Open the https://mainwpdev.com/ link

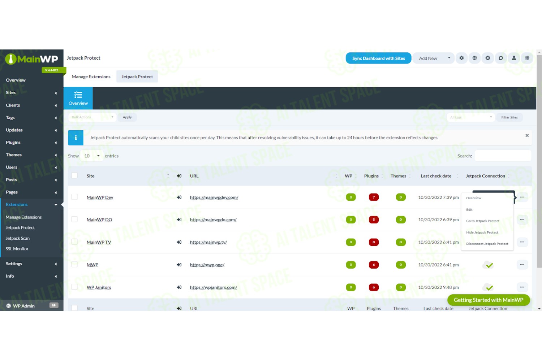coord(214,197)
